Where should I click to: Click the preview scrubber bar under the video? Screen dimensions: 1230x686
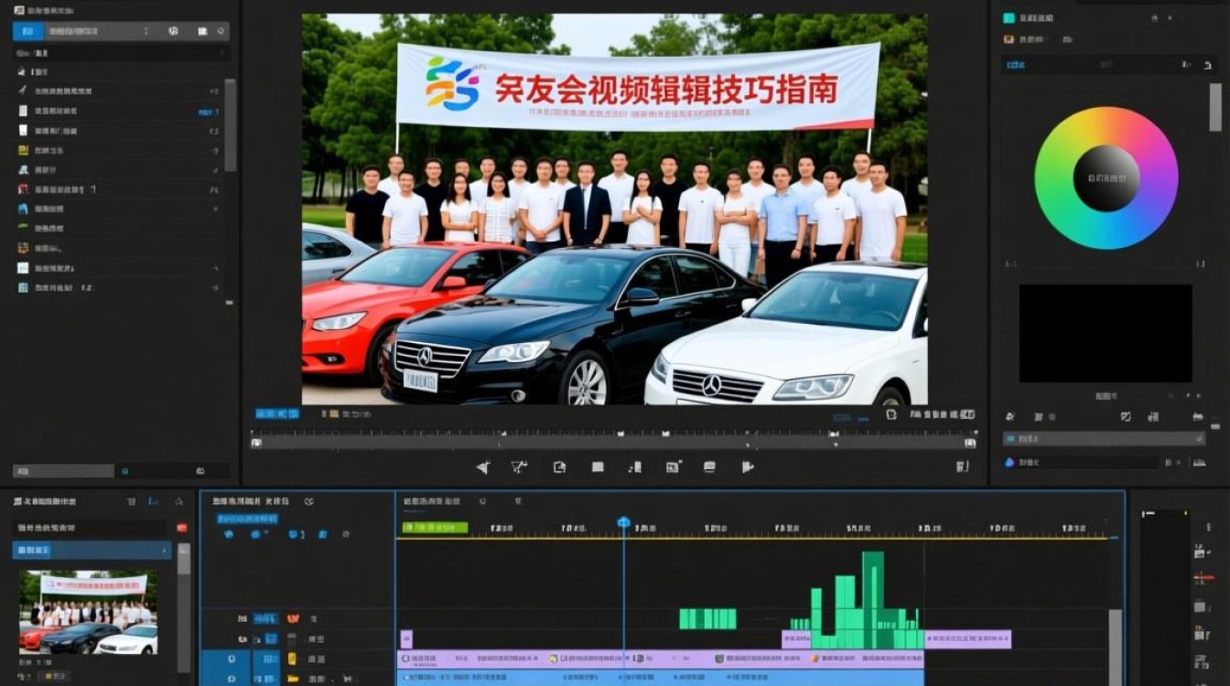coord(613,443)
